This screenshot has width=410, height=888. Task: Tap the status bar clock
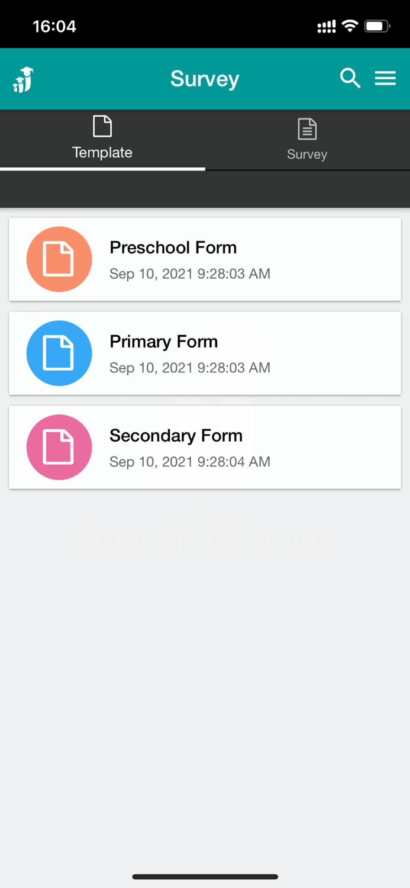coord(56,25)
